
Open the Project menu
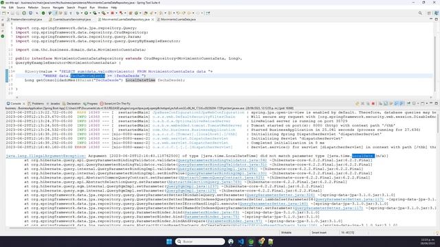[82, 8]
